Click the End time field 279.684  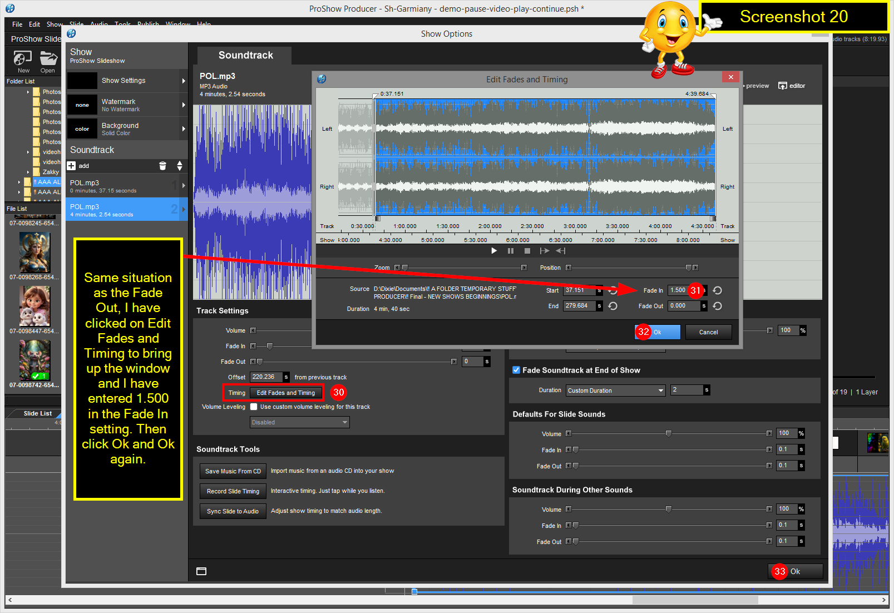click(x=579, y=306)
